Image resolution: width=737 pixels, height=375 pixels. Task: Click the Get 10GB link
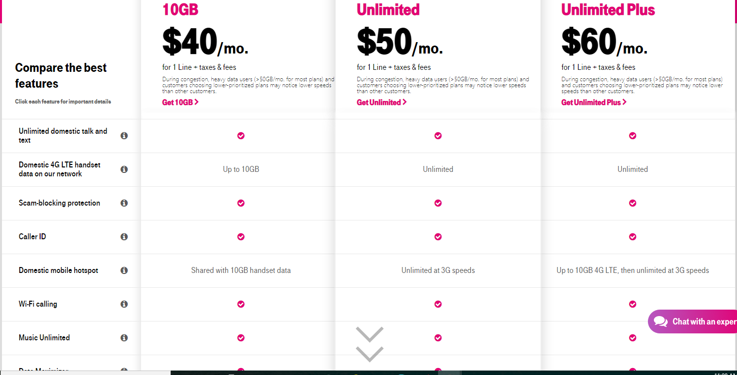(x=180, y=102)
